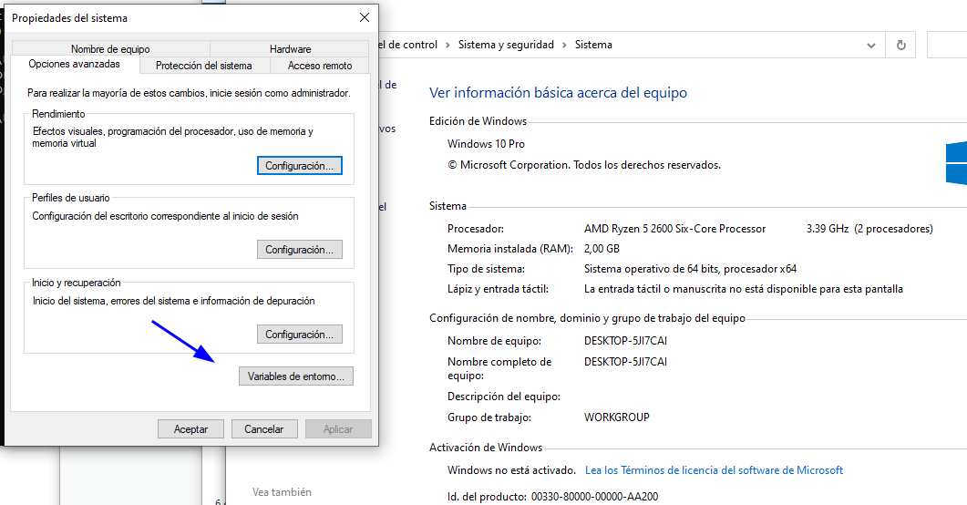Viewport: 967px width, 505px height.
Task: Expand arrow after Sistema y seguridad breadcrumb
Action: (564, 45)
